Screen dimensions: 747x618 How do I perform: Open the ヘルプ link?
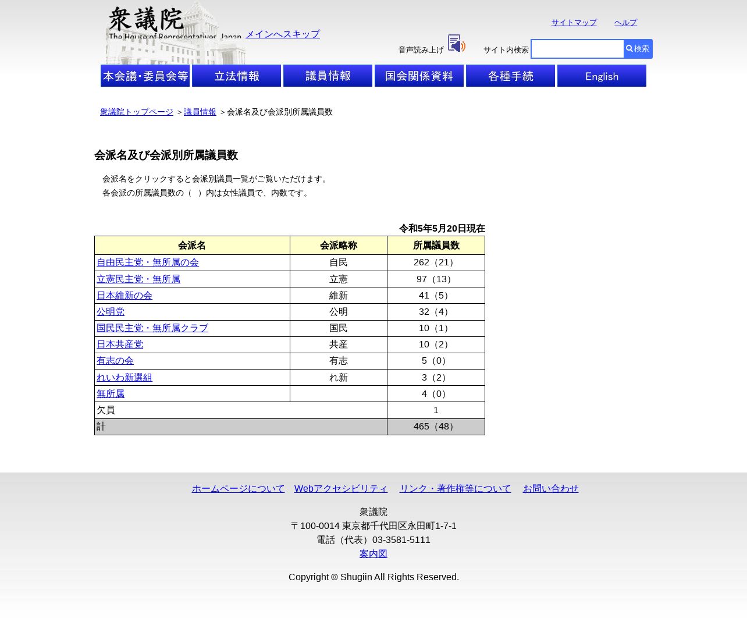[x=625, y=23]
